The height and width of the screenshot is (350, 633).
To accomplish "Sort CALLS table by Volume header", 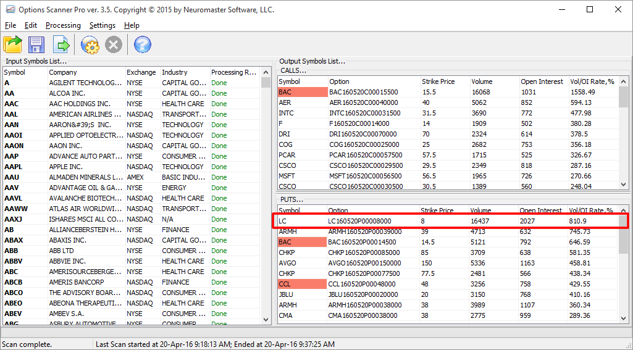I will pos(494,81).
